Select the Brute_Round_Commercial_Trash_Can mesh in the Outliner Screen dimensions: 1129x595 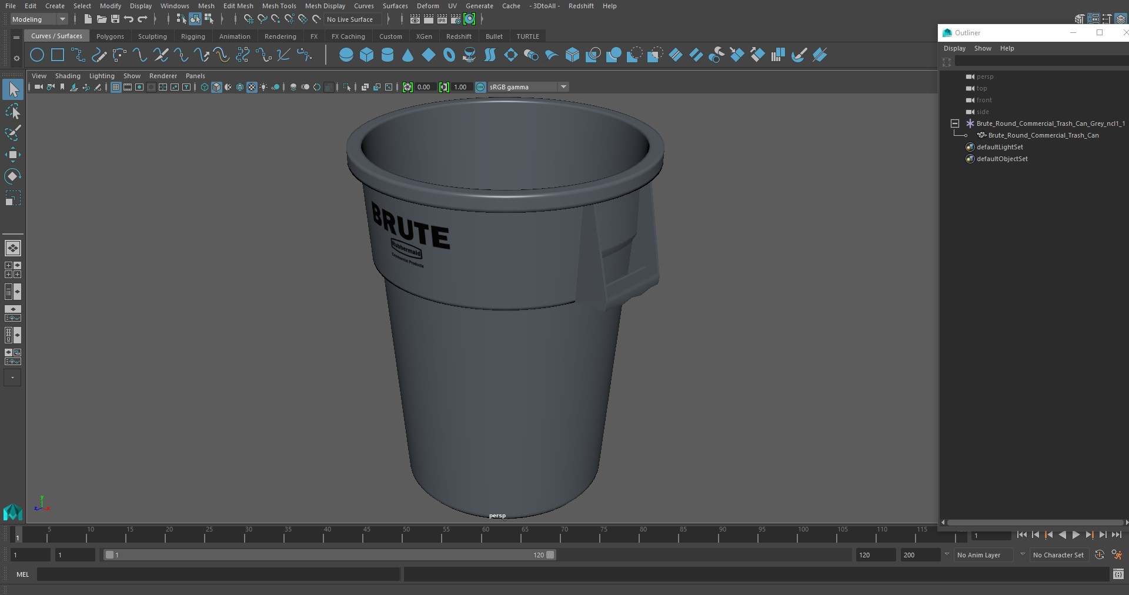click(x=1043, y=135)
